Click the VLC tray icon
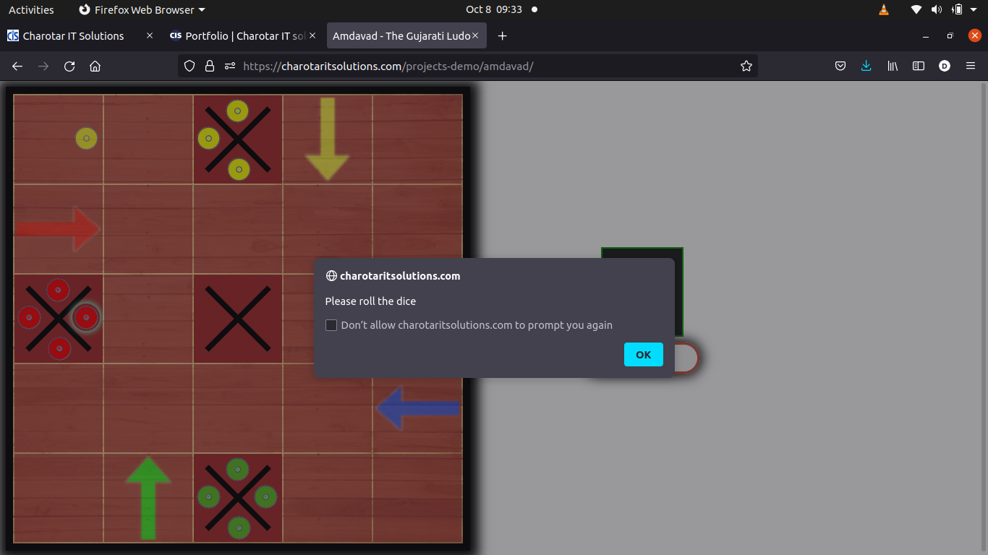988x555 pixels. click(883, 9)
